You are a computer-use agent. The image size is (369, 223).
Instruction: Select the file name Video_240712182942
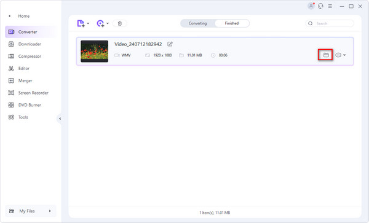pyautogui.click(x=138, y=44)
